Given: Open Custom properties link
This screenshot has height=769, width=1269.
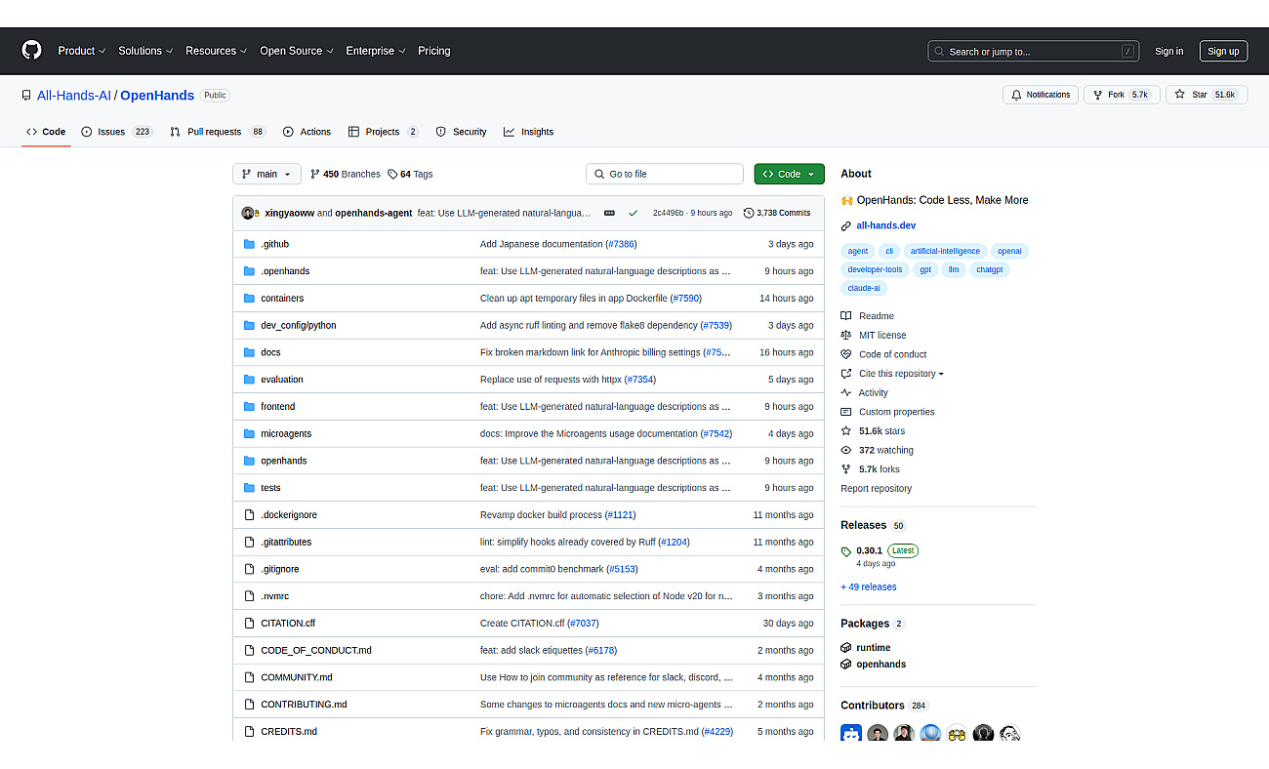Looking at the screenshot, I should click(x=897, y=413).
